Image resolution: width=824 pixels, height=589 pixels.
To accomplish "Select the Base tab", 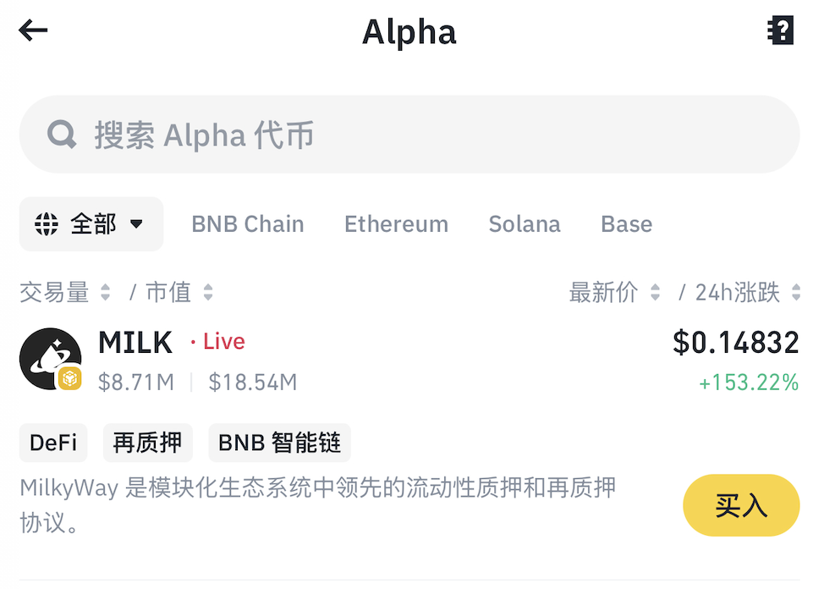I will [x=626, y=224].
